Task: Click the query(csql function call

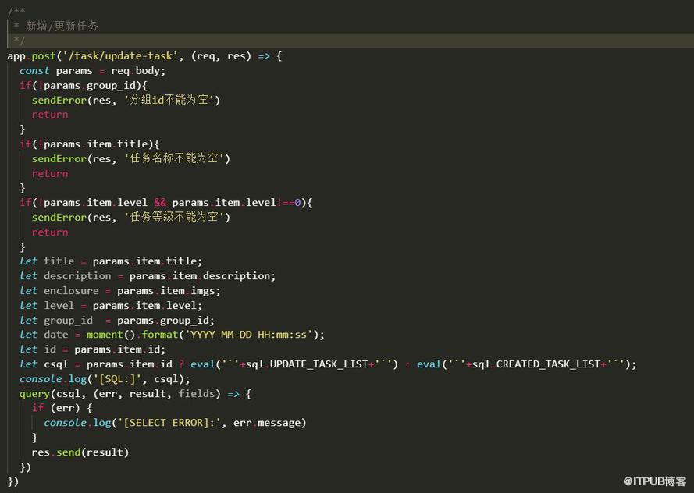Action: pyautogui.click(x=50, y=393)
